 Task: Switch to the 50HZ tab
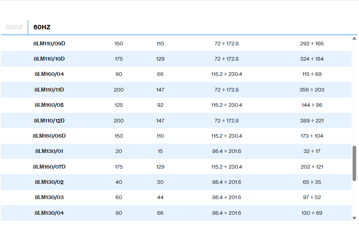tap(14, 27)
